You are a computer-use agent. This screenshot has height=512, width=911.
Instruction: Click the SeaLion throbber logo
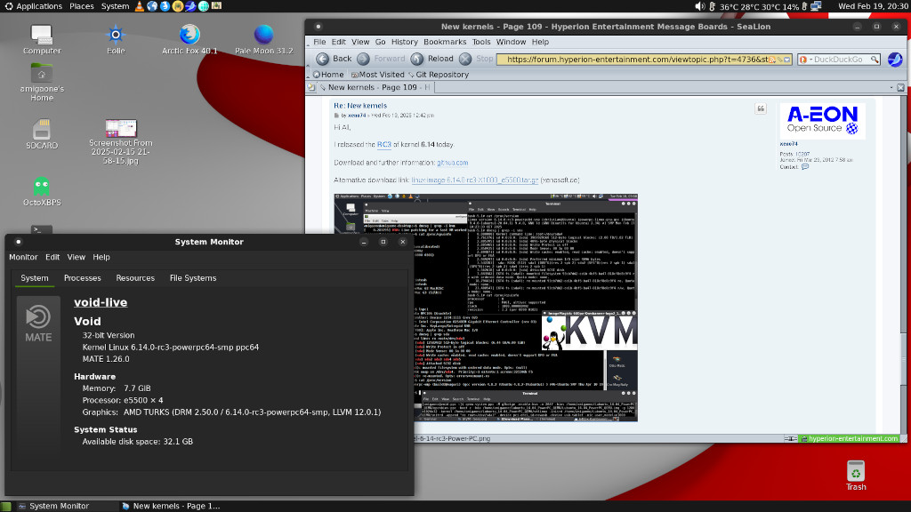point(895,60)
